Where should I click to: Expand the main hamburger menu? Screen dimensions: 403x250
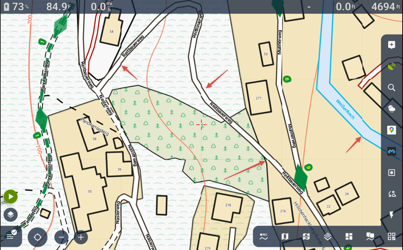click(x=10, y=236)
